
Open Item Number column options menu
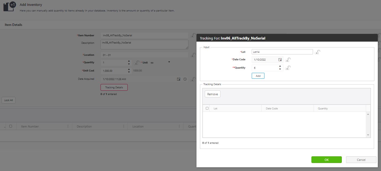68,126
